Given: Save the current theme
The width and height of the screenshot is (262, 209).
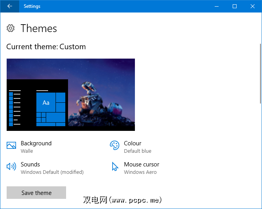Looking at the screenshot, I should tap(36, 193).
